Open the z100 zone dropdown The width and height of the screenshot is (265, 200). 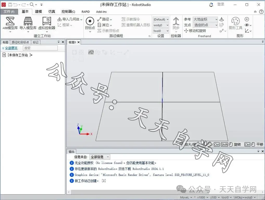coord(215,197)
